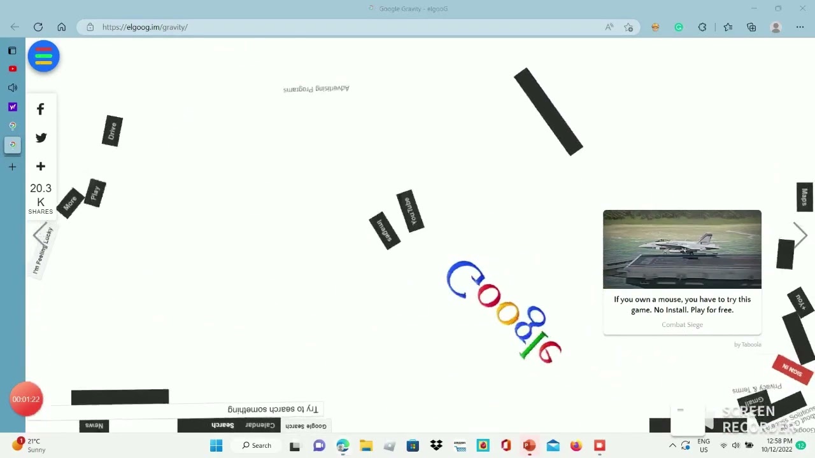Click the upside-down Privacy & Terms link
This screenshot has width=815, height=458.
coord(756,387)
